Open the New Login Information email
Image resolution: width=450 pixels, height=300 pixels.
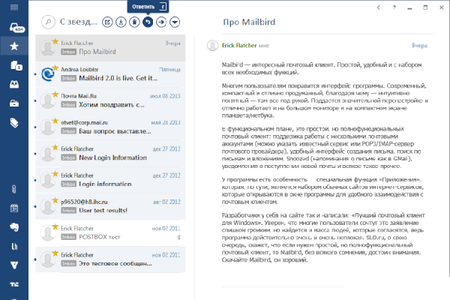point(110,154)
